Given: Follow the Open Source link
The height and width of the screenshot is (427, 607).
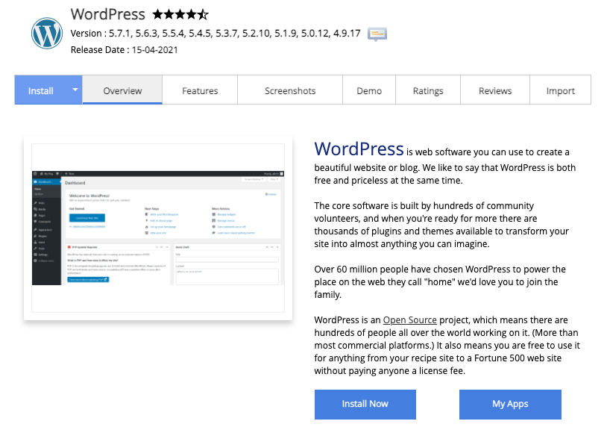Looking at the screenshot, I should pos(409,320).
